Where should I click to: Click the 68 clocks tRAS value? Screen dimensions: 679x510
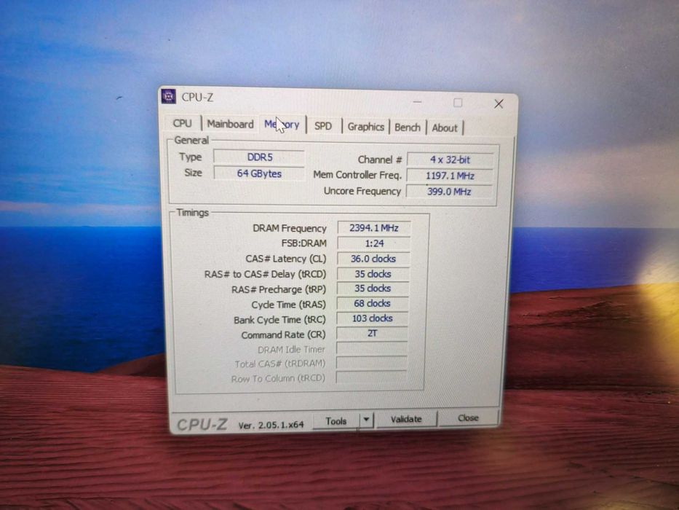(x=373, y=303)
